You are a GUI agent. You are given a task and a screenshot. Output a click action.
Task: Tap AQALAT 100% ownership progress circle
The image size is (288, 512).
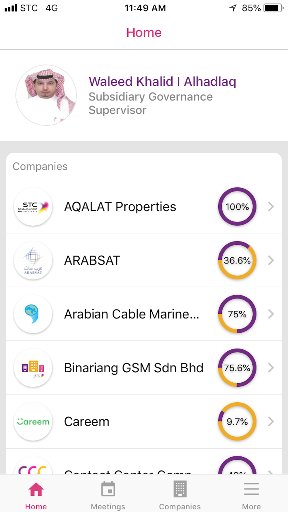coord(237,207)
